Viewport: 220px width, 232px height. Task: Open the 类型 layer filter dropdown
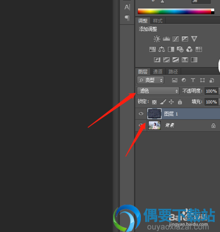(x=150, y=80)
